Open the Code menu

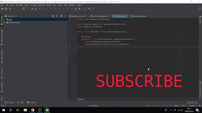coord(27,5)
